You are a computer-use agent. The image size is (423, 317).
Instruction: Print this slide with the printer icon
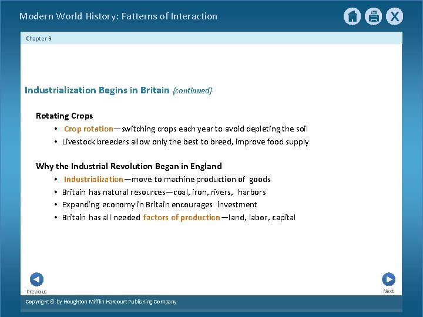(x=374, y=16)
